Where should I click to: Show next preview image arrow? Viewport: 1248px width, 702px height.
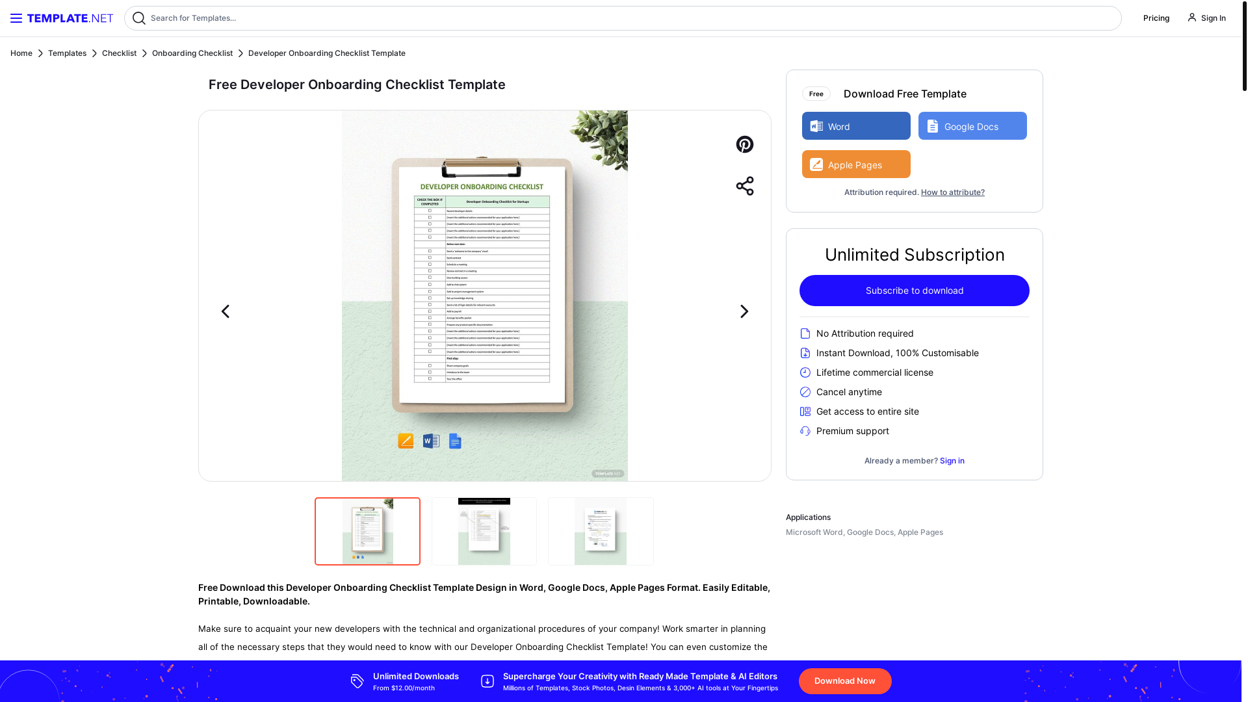pyautogui.click(x=744, y=311)
